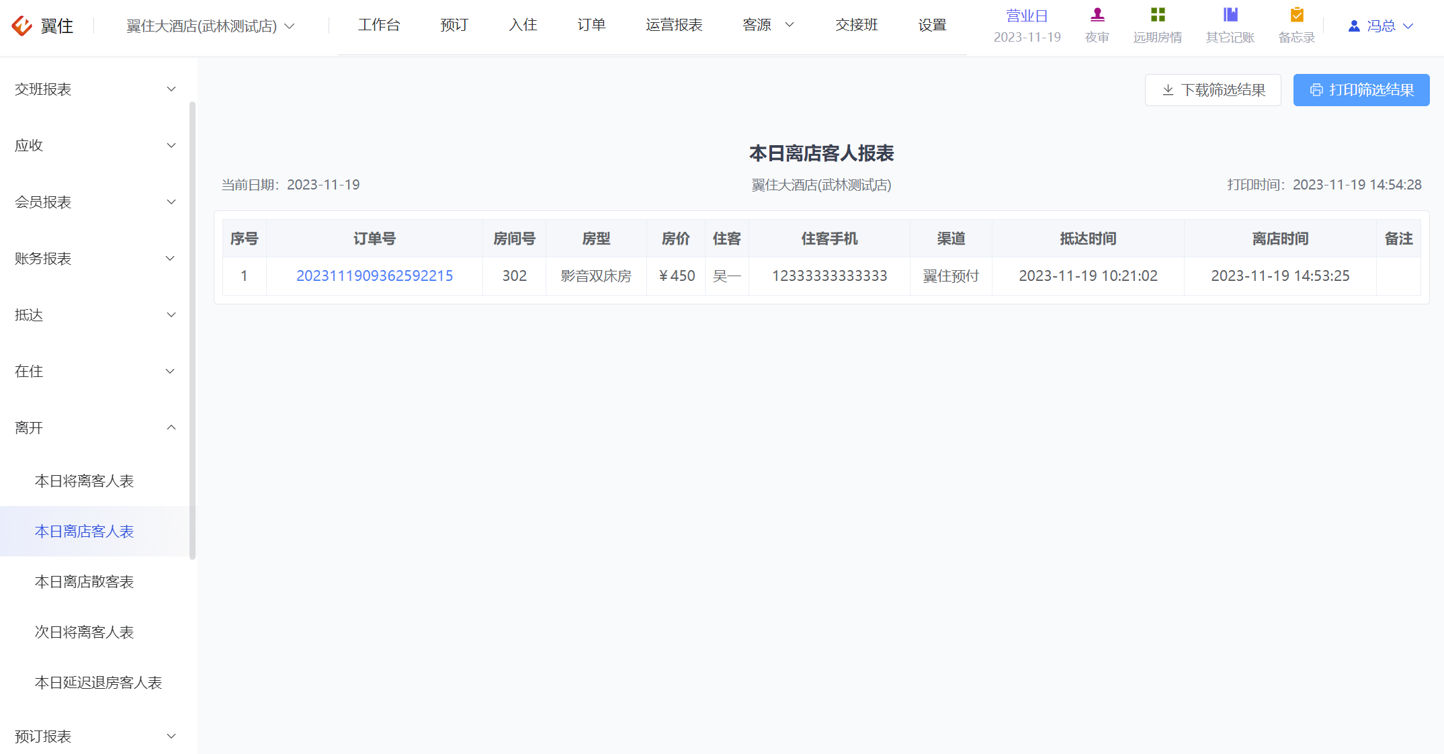Click the 翼住 logo icon
Viewport: 1444px width, 754px height.
click(22, 26)
